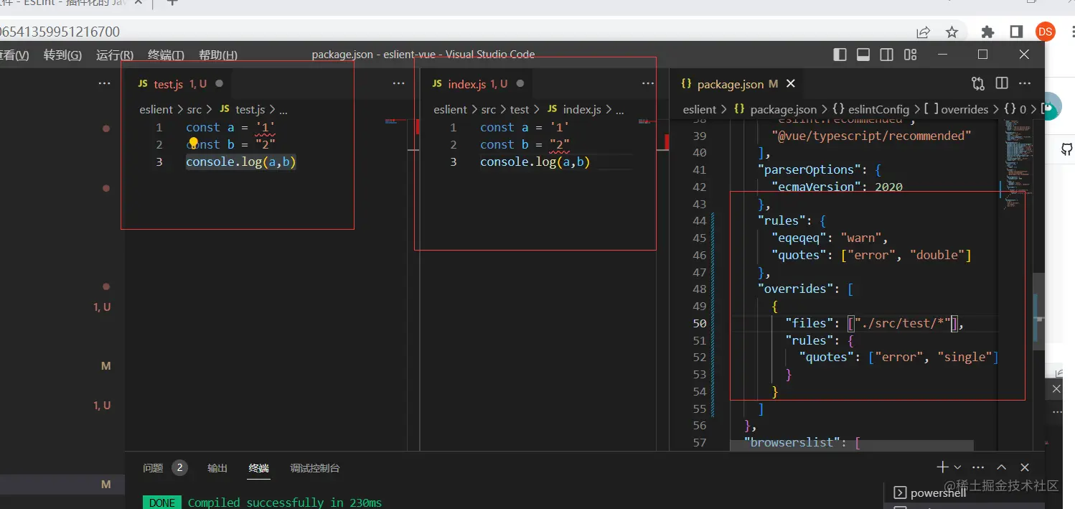Screen dimensions: 1075x509
Task: Open the 转到(G) menu
Action: tap(62, 55)
